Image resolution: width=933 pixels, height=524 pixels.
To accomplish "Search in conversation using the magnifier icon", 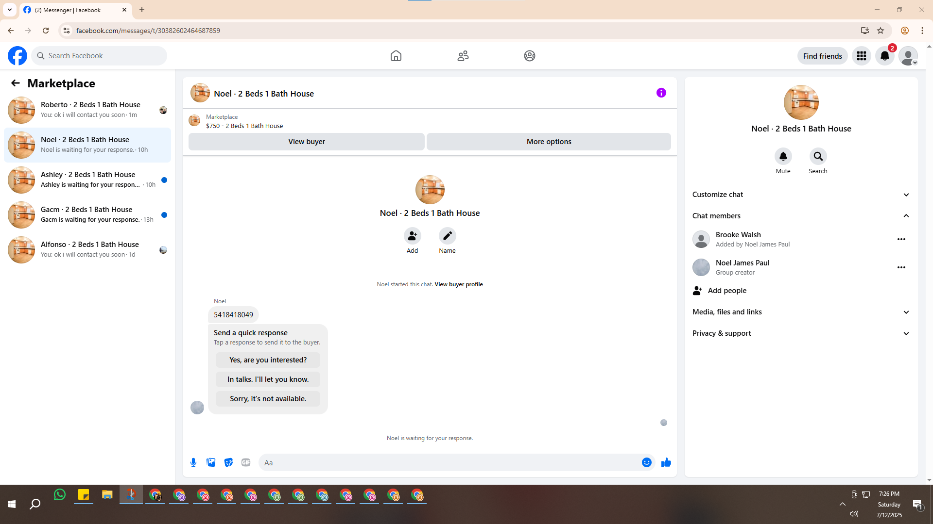I will (x=818, y=156).
